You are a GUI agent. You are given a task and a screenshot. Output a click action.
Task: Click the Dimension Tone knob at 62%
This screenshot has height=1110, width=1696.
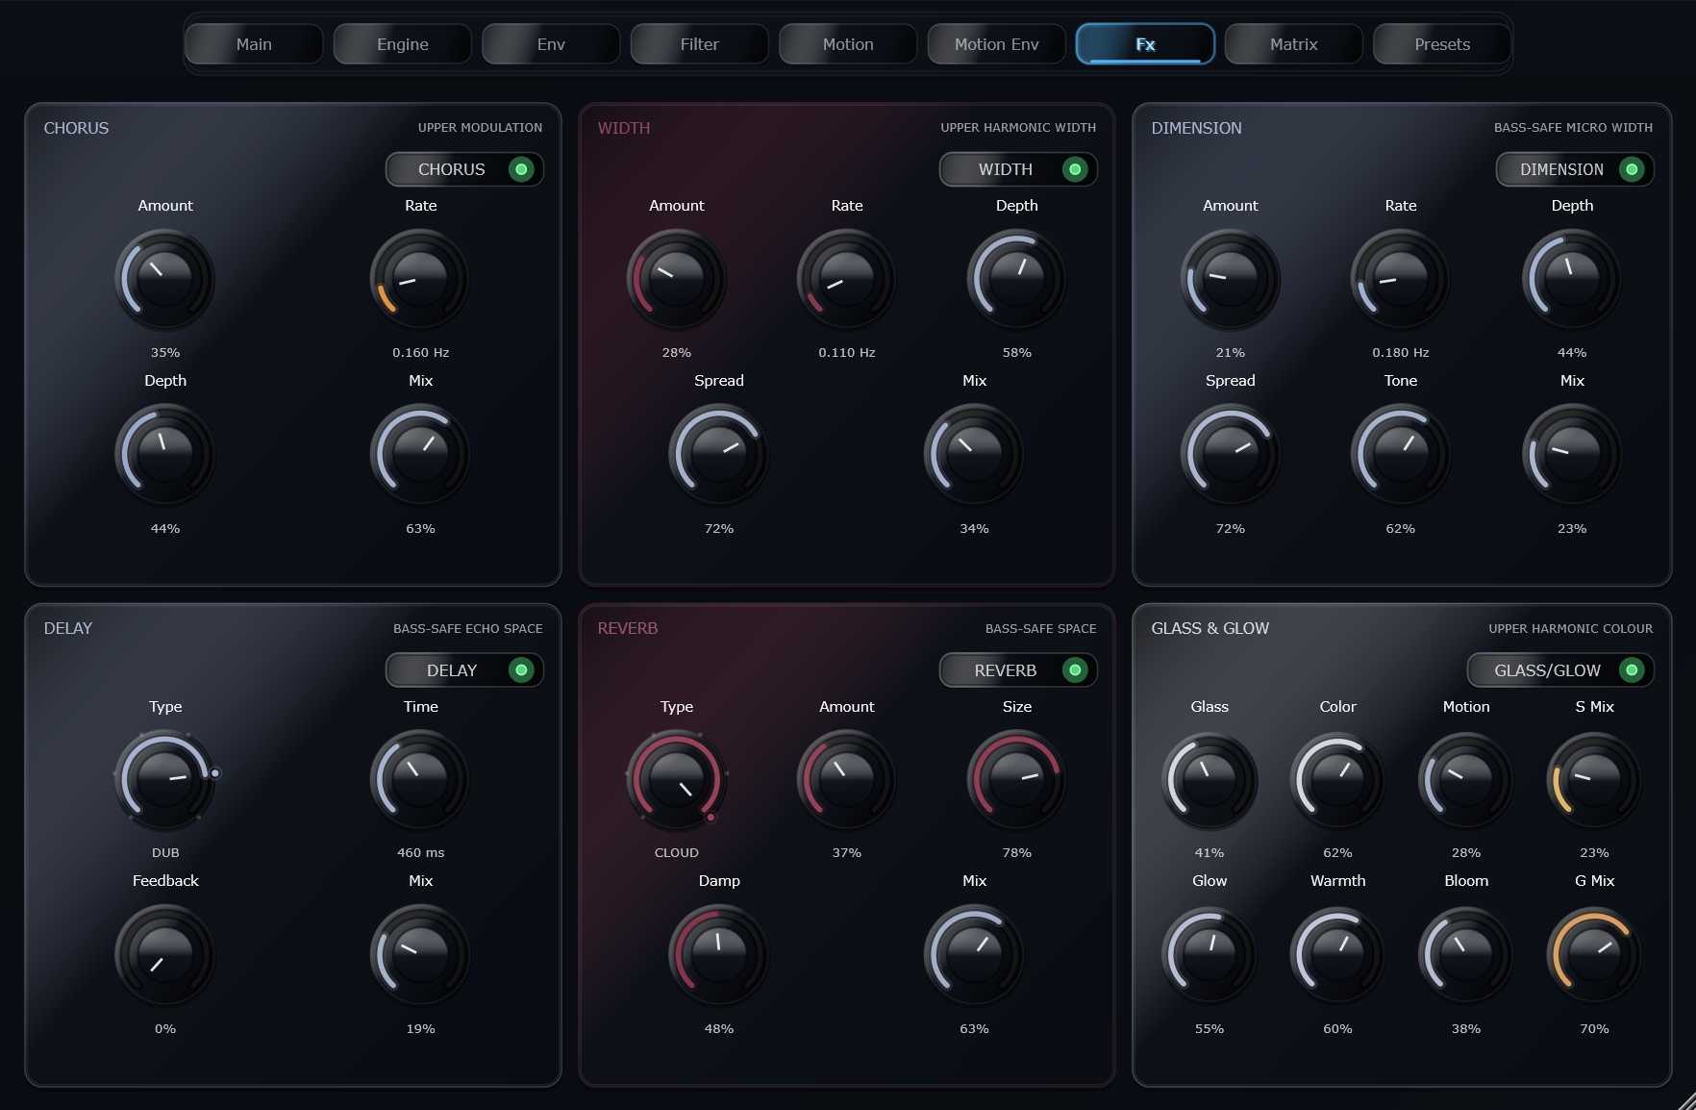click(x=1401, y=454)
